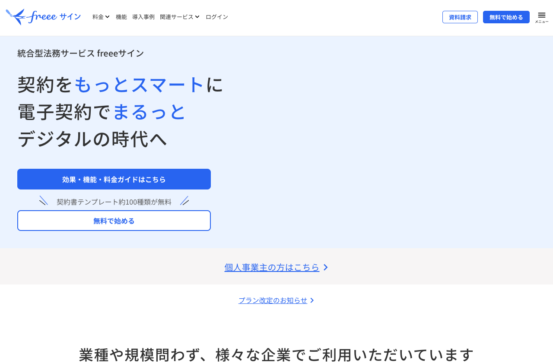Expand the 関連サービス dropdown
Viewport: 553px width, 363px height.
(x=179, y=16)
